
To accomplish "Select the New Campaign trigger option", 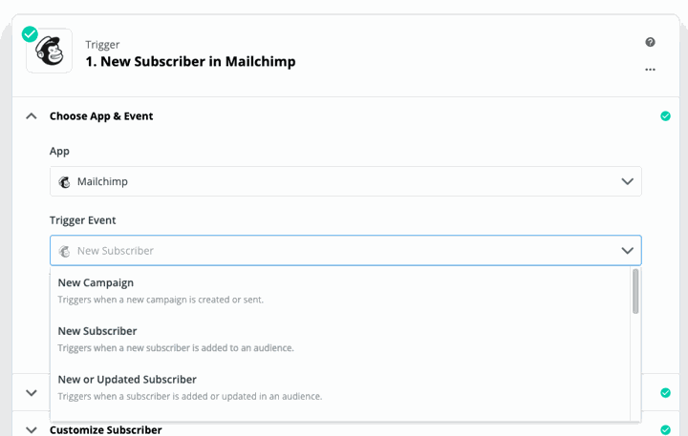I will pos(340,291).
